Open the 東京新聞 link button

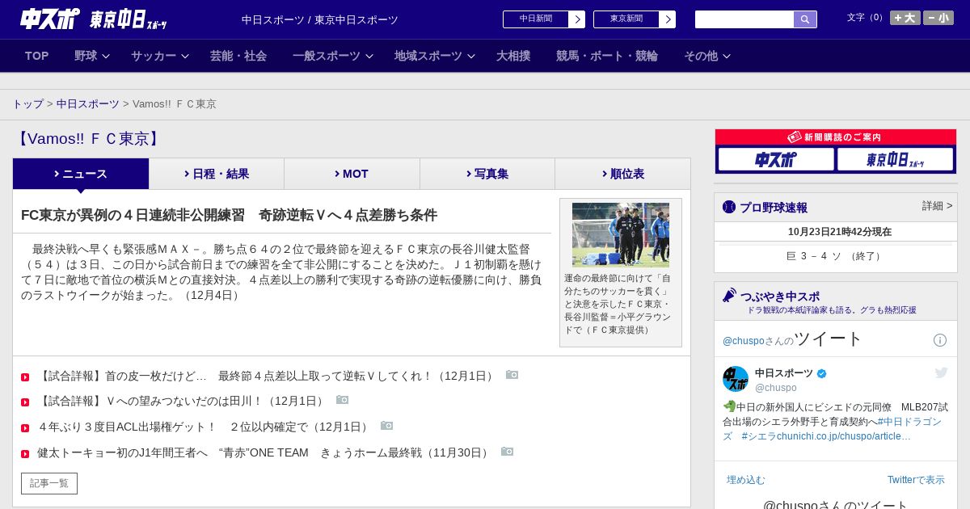click(x=626, y=19)
